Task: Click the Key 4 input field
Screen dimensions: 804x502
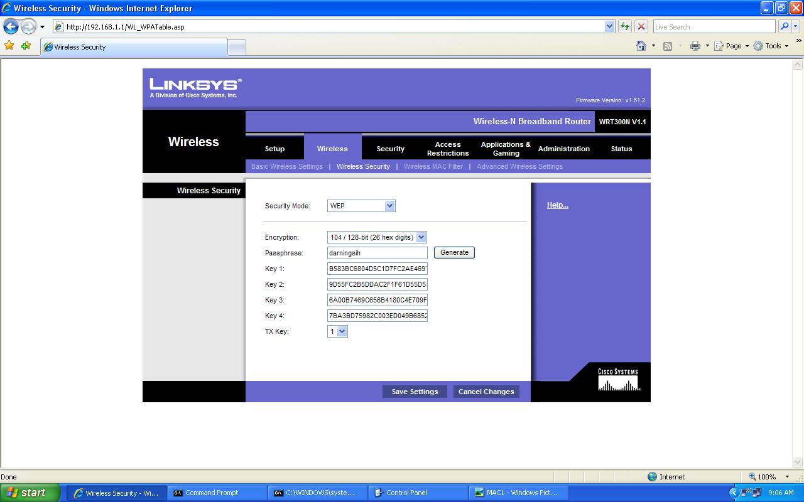Action: [x=378, y=316]
